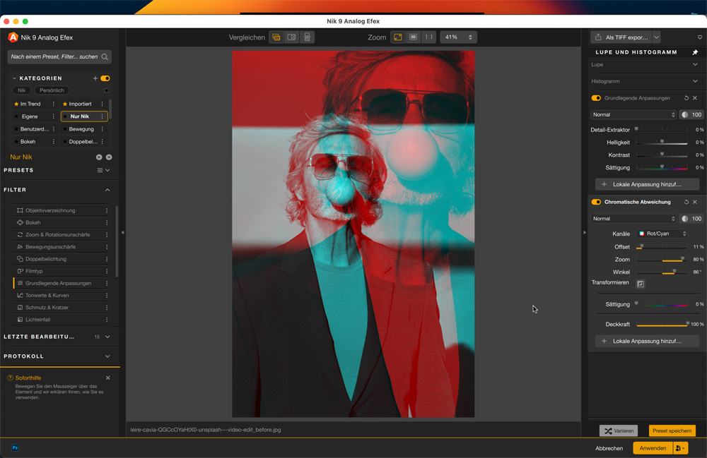Add a new category with plus icon
707x458 pixels.
95,78
